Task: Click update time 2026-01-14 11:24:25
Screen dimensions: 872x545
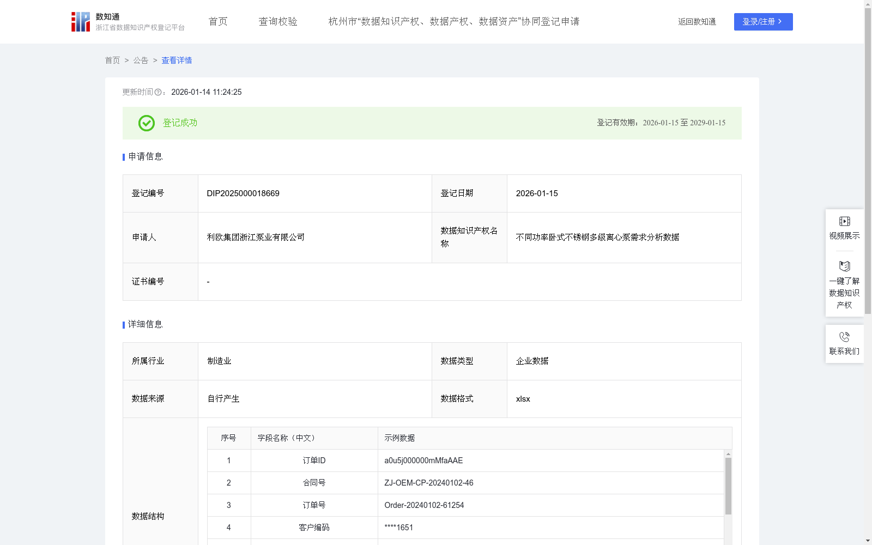Action: [207, 92]
